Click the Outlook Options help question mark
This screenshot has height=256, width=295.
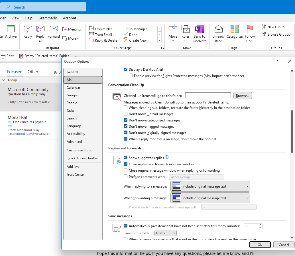point(277,61)
